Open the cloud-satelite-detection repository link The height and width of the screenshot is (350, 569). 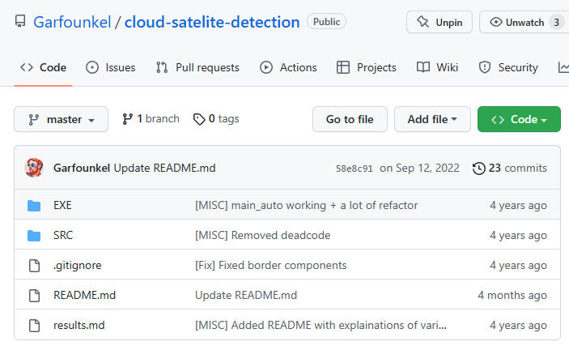click(x=212, y=22)
